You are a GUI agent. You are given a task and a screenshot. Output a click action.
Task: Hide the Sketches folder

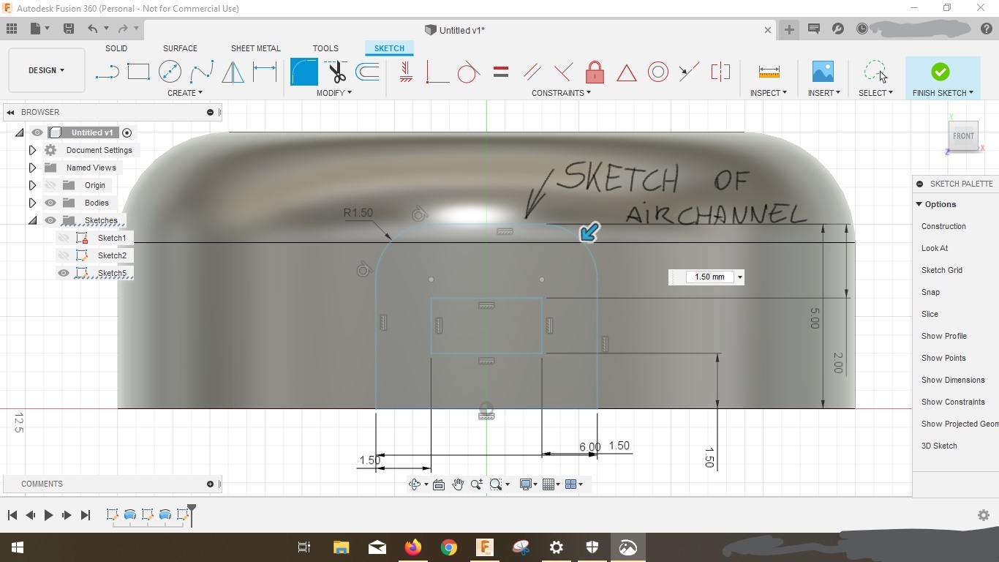click(50, 220)
